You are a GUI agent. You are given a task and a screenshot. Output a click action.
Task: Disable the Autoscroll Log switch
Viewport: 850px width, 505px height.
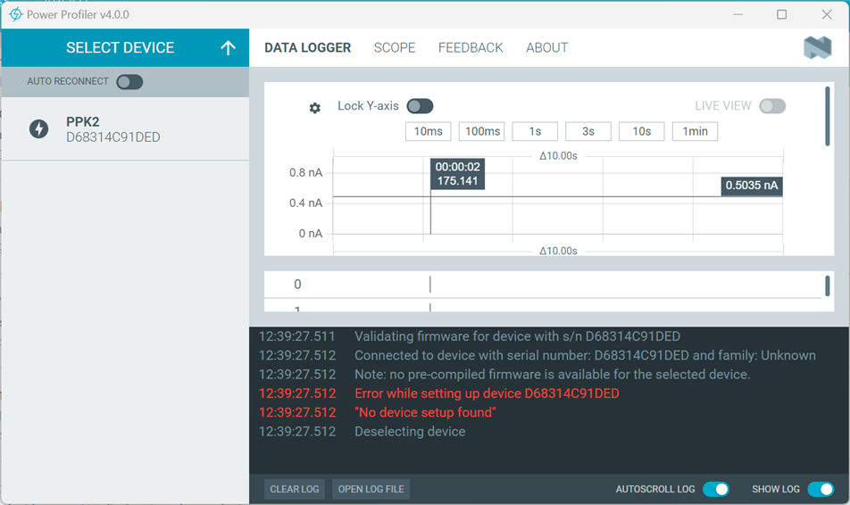(x=716, y=489)
